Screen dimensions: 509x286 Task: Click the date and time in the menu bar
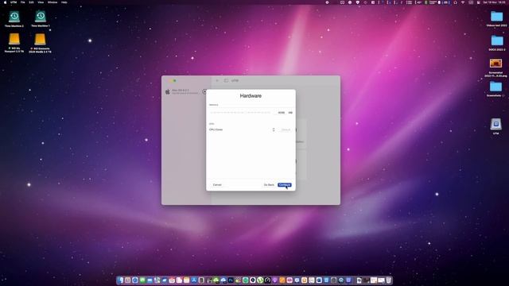pyautogui.click(x=494, y=2)
